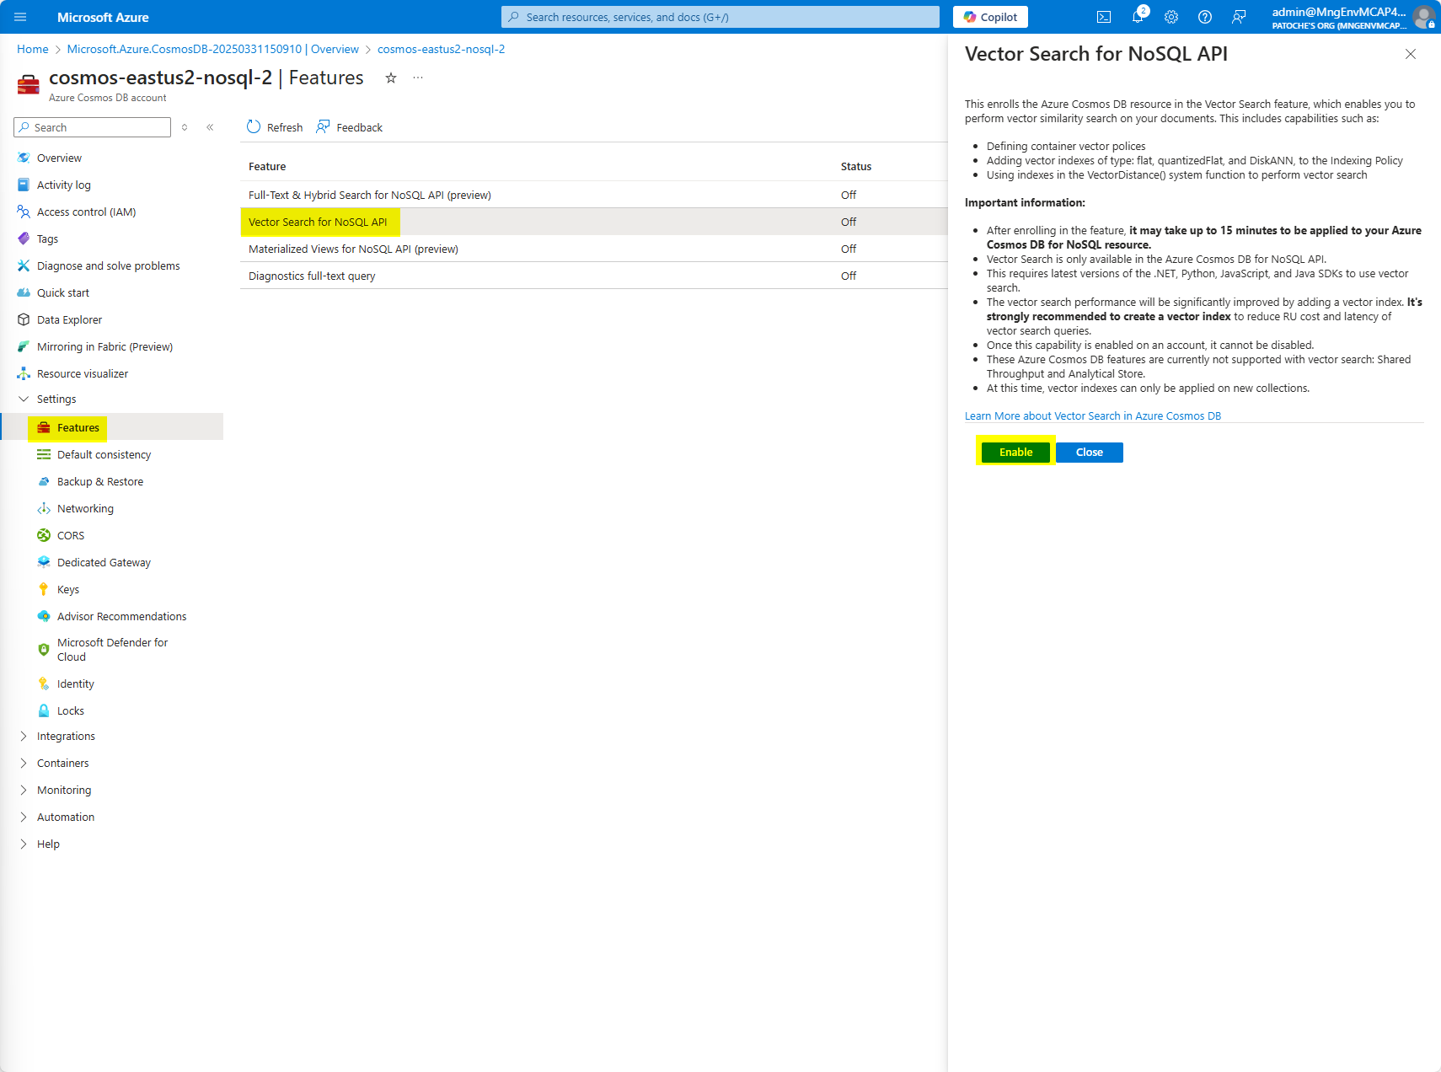Launch Copilot from the top bar

click(x=990, y=17)
